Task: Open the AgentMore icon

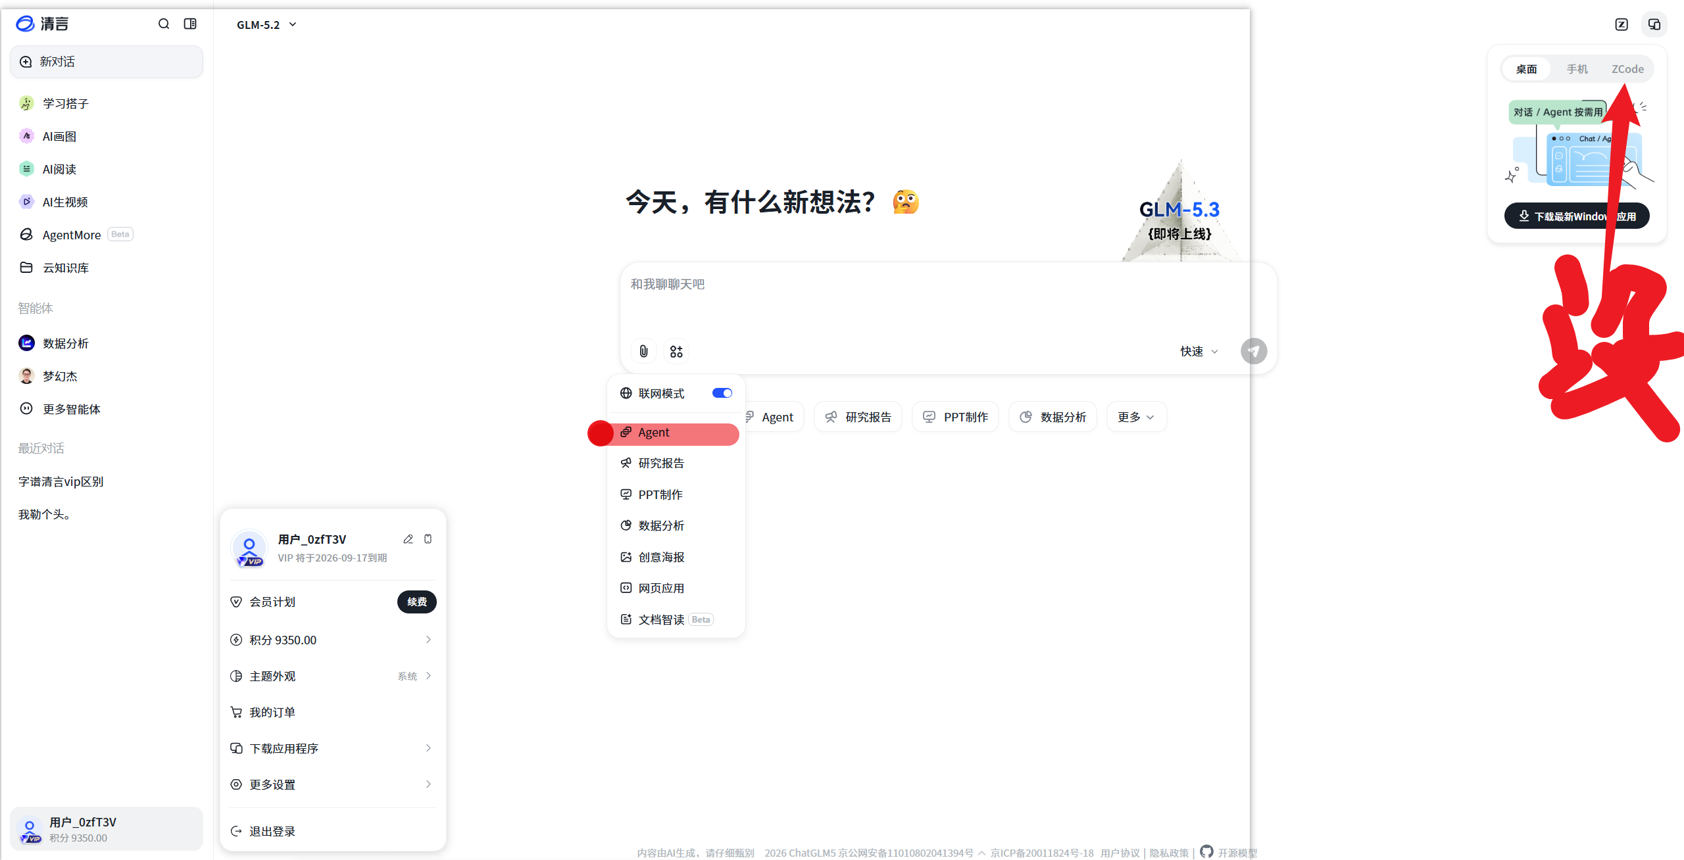Action: (x=26, y=235)
